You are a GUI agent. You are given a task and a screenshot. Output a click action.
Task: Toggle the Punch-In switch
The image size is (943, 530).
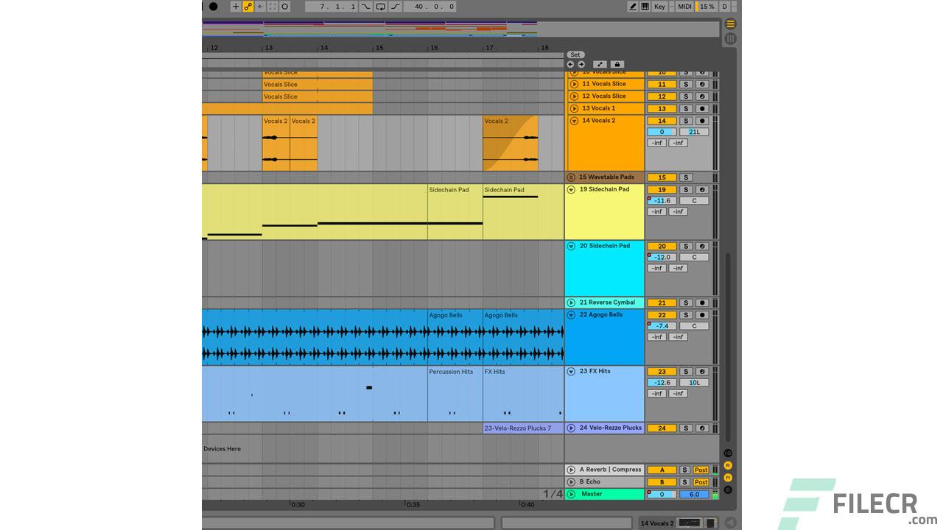[366, 7]
